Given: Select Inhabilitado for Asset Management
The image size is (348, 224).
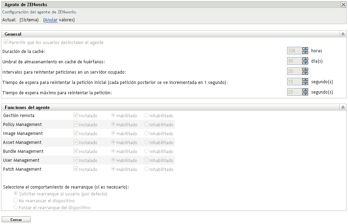Looking at the screenshot, I should click(145, 142).
